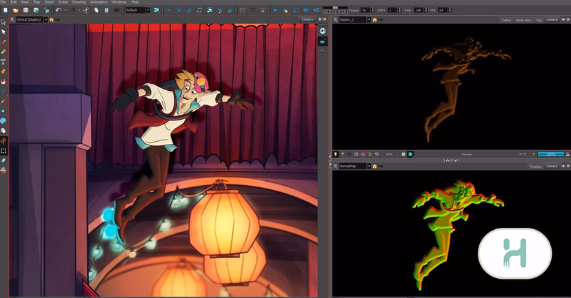Open the Display_2 view menu icon
The image size is (571, 298).
[335, 20]
